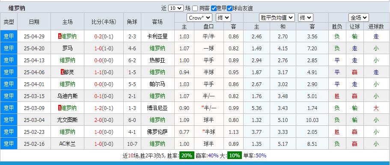Click the 进球数 column header
390x165 pixels.
[376, 26]
